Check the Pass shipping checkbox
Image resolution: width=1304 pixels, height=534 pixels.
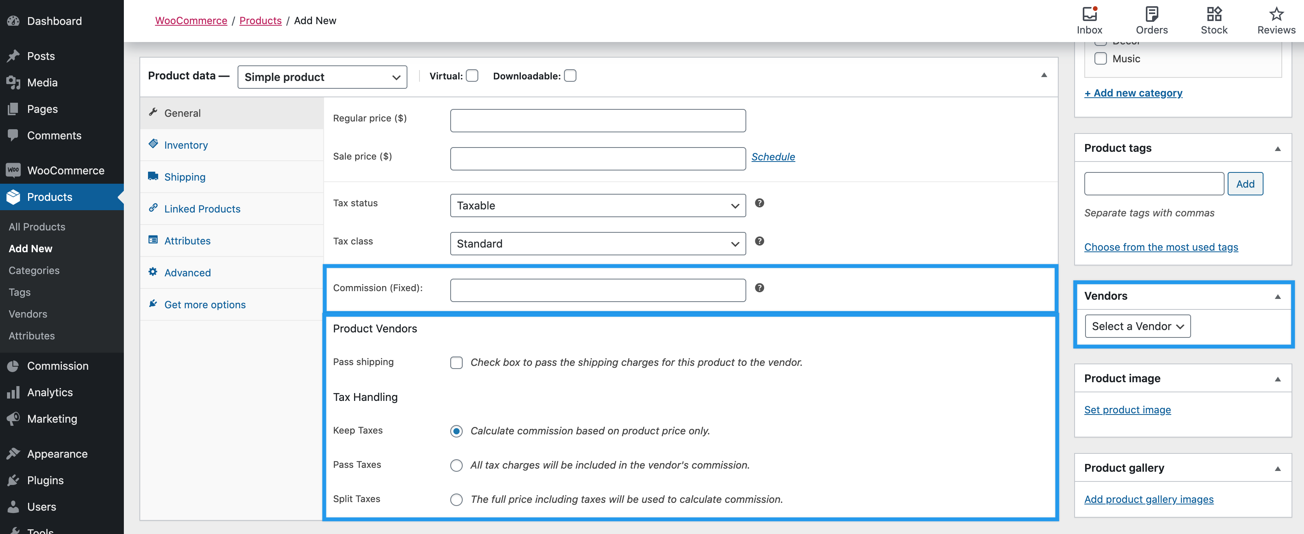tap(456, 363)
